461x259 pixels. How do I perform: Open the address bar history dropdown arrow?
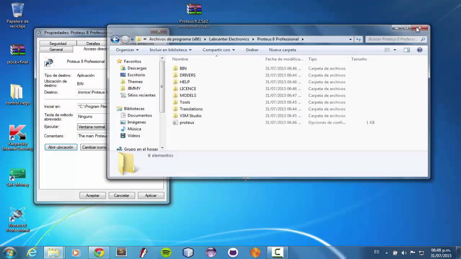tap(350, 39)
